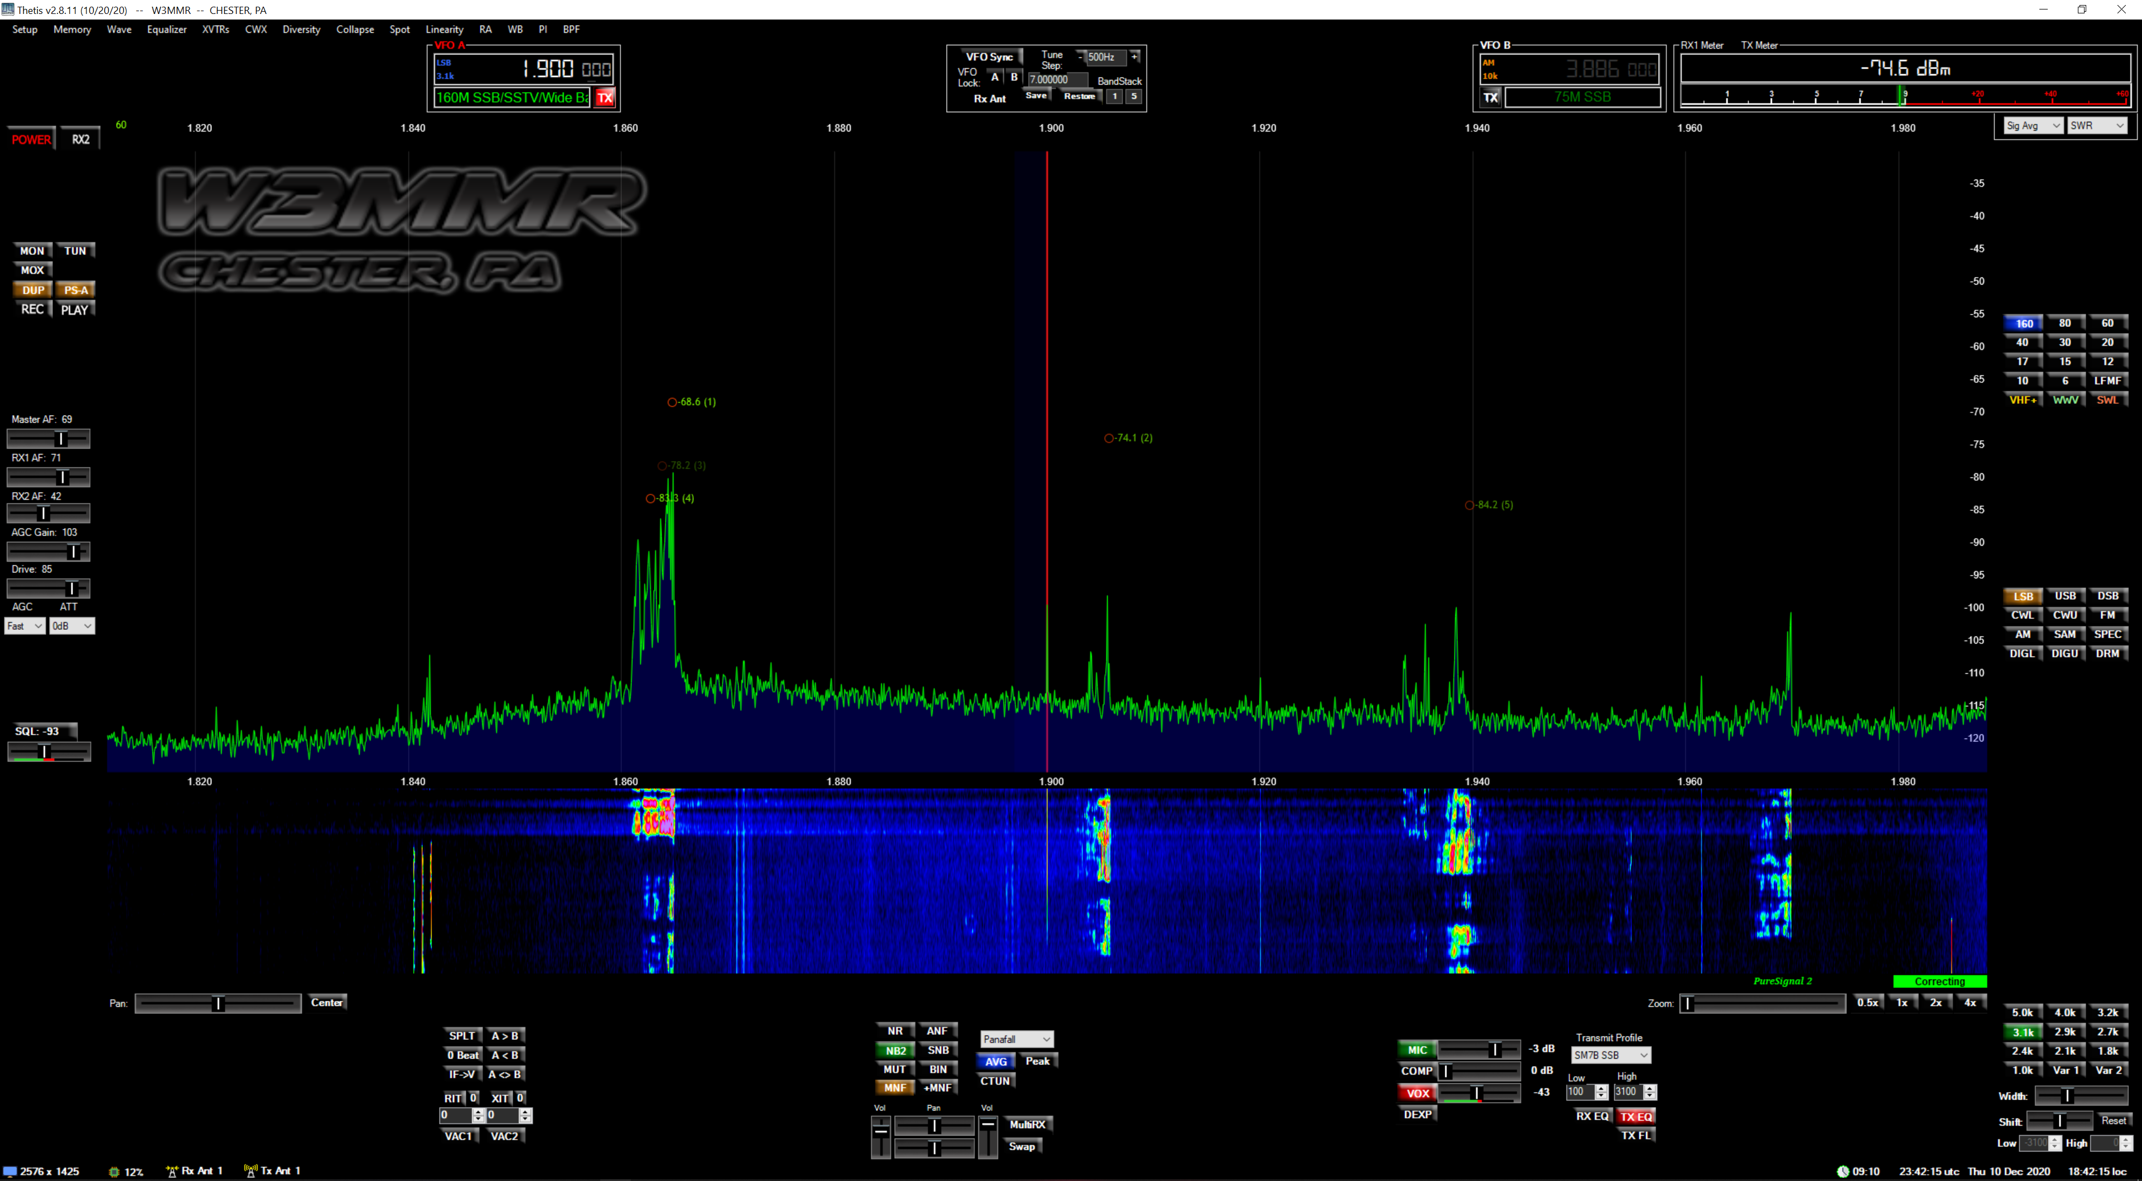Enable the MON monitor toggle
The image size is (2142, 1181).
pyautogui.click(x=32, y=250)
